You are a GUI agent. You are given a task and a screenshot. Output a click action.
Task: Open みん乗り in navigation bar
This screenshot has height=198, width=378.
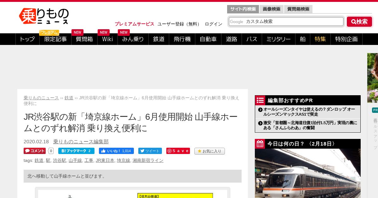[x=133, y=39]
